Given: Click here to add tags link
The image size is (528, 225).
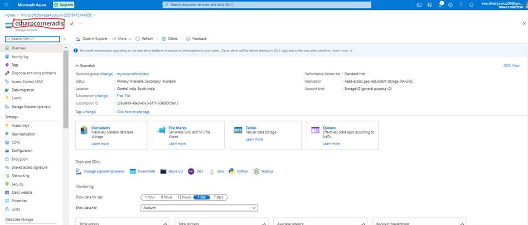Looking at the screenshot, I should [133, 112].
